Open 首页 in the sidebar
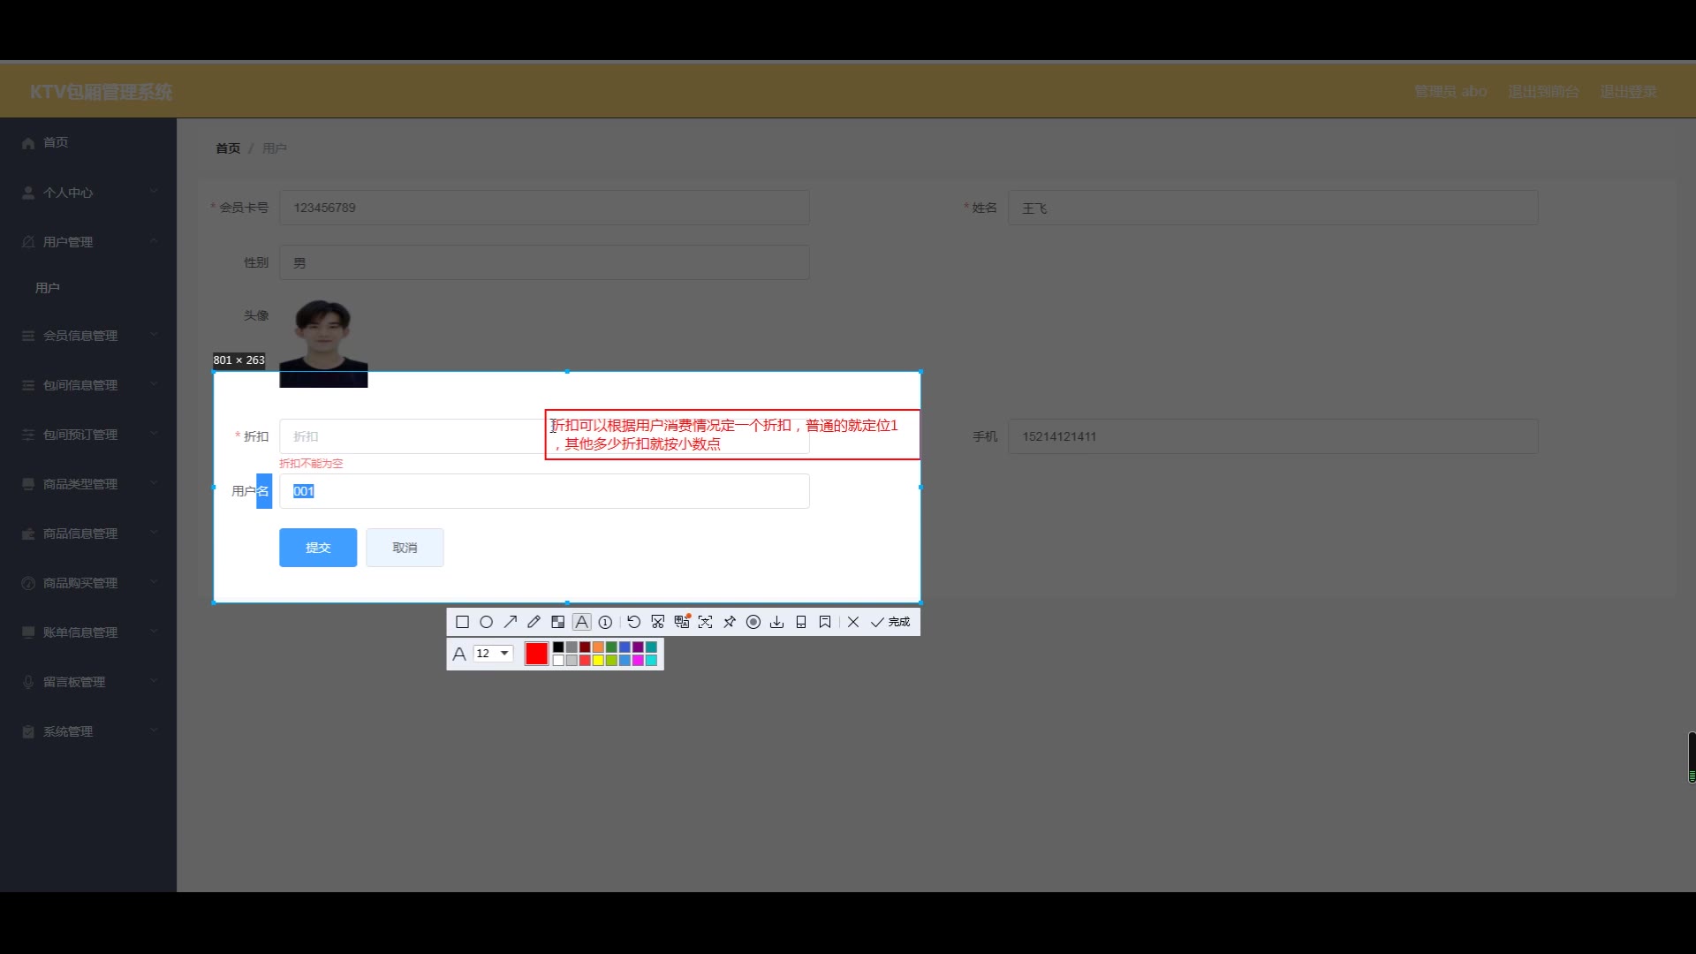The width and height of the screenshot is (1696, 954). tap(56, 142)
